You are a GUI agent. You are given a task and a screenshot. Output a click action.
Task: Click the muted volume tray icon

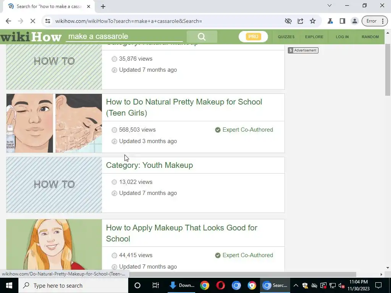click(x=342, y=285)
